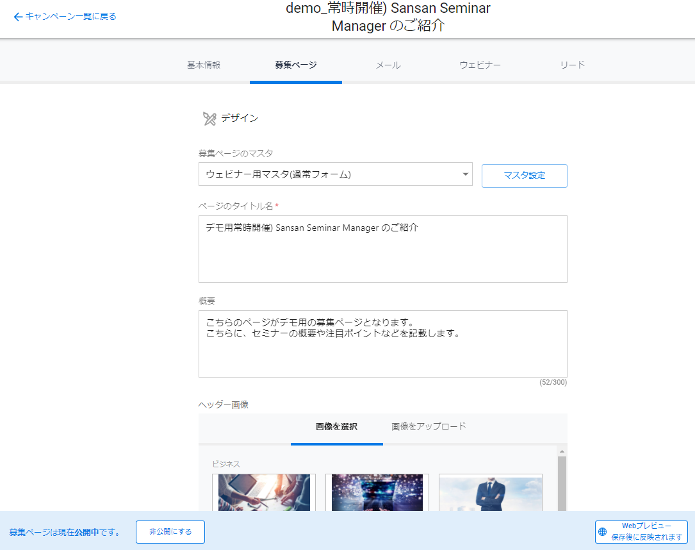
Task: Switch to 画像を選択 tab
Action: (x=336, y=427)
